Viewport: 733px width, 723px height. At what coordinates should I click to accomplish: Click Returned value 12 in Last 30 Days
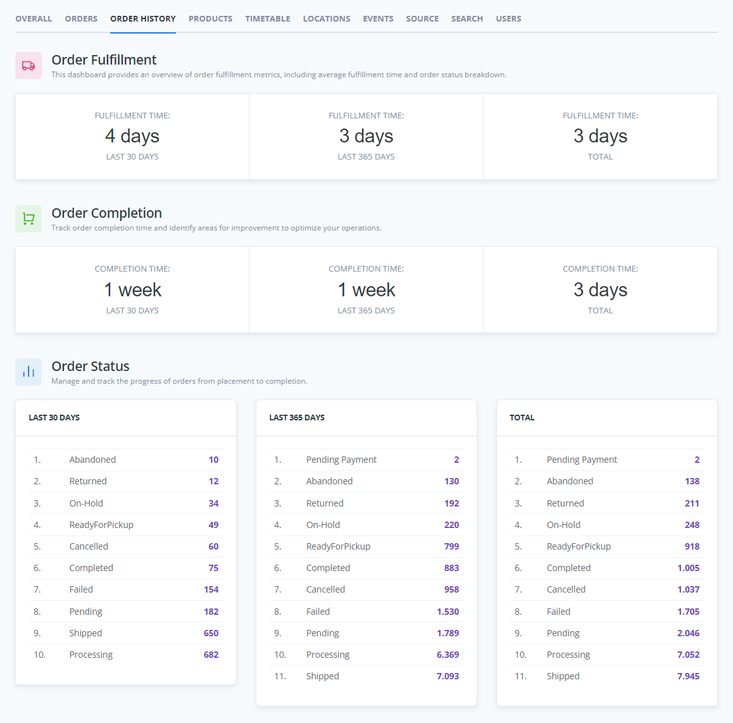point(214,481)
